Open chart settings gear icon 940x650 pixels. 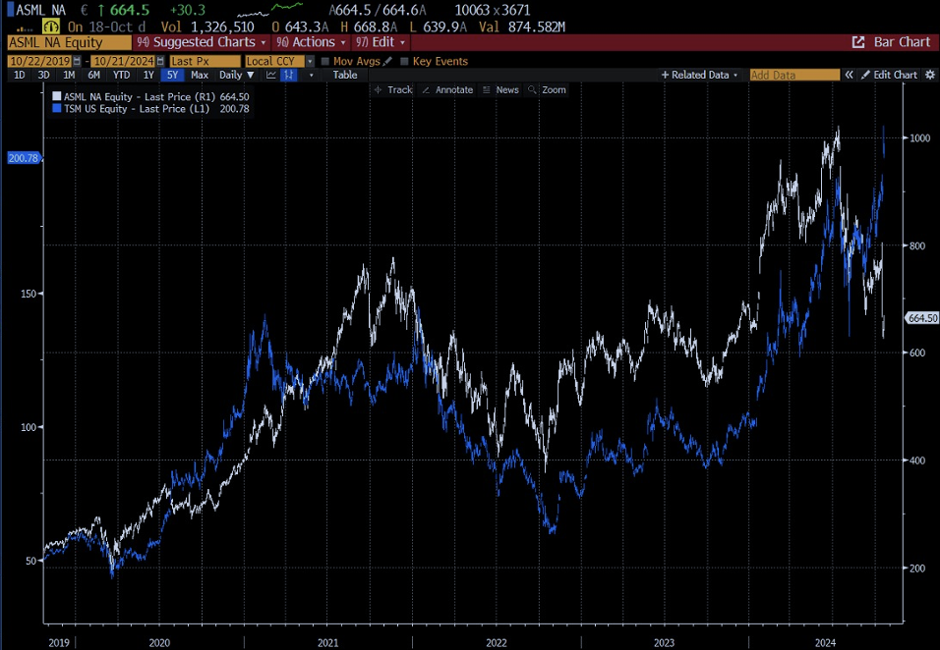click(930, 75)
